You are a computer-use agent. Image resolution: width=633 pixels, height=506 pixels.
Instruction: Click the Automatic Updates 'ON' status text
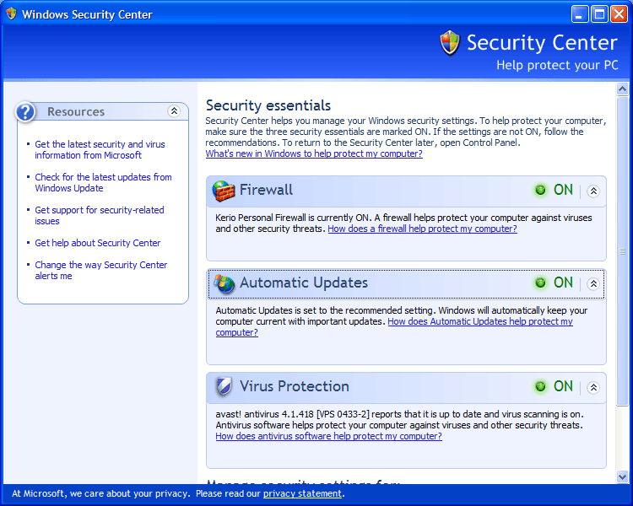563,283
